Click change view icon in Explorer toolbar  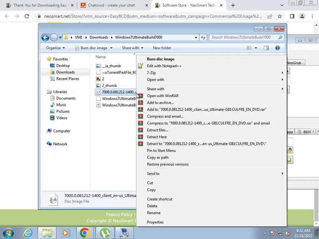pyautogui.click(x=249, y=48)
